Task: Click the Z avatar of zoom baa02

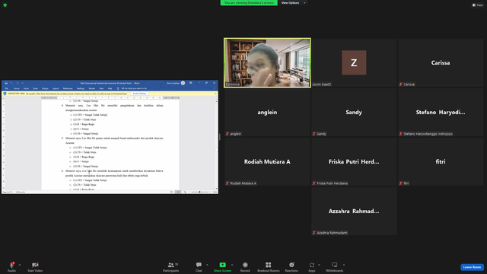Action: [x=354, y=62]
